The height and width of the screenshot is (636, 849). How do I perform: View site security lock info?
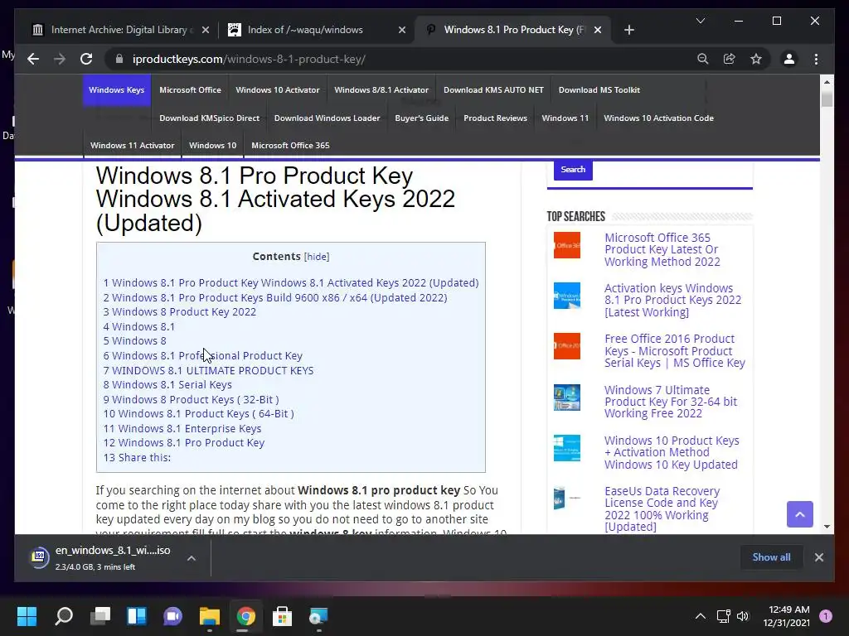click(x=119, y=59)
